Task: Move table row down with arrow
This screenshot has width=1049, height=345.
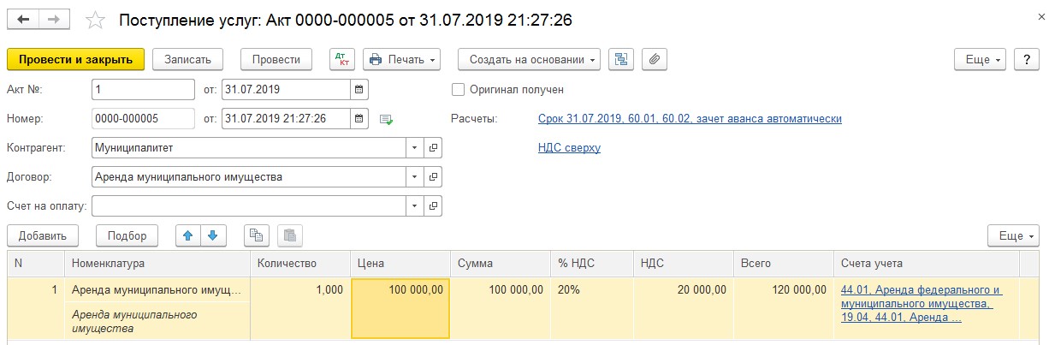Action: tap(211, 235)
